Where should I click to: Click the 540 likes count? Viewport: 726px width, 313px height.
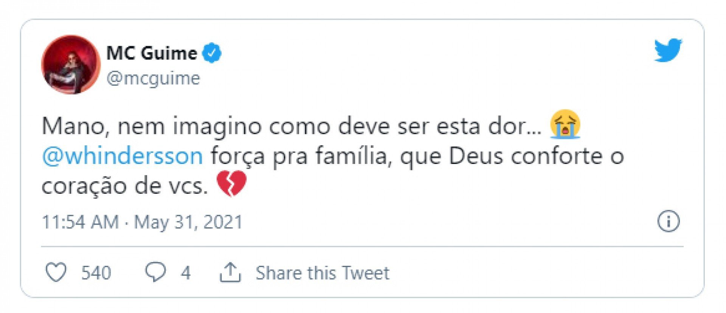[x=96, y=273]
